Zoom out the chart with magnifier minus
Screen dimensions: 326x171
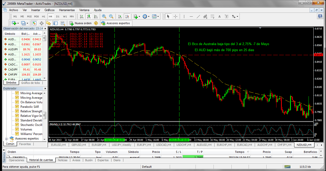(111, 16)
